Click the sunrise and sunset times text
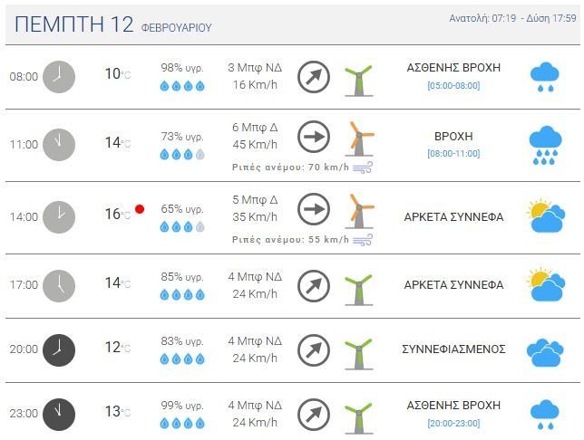 click(x=511, y=18)
